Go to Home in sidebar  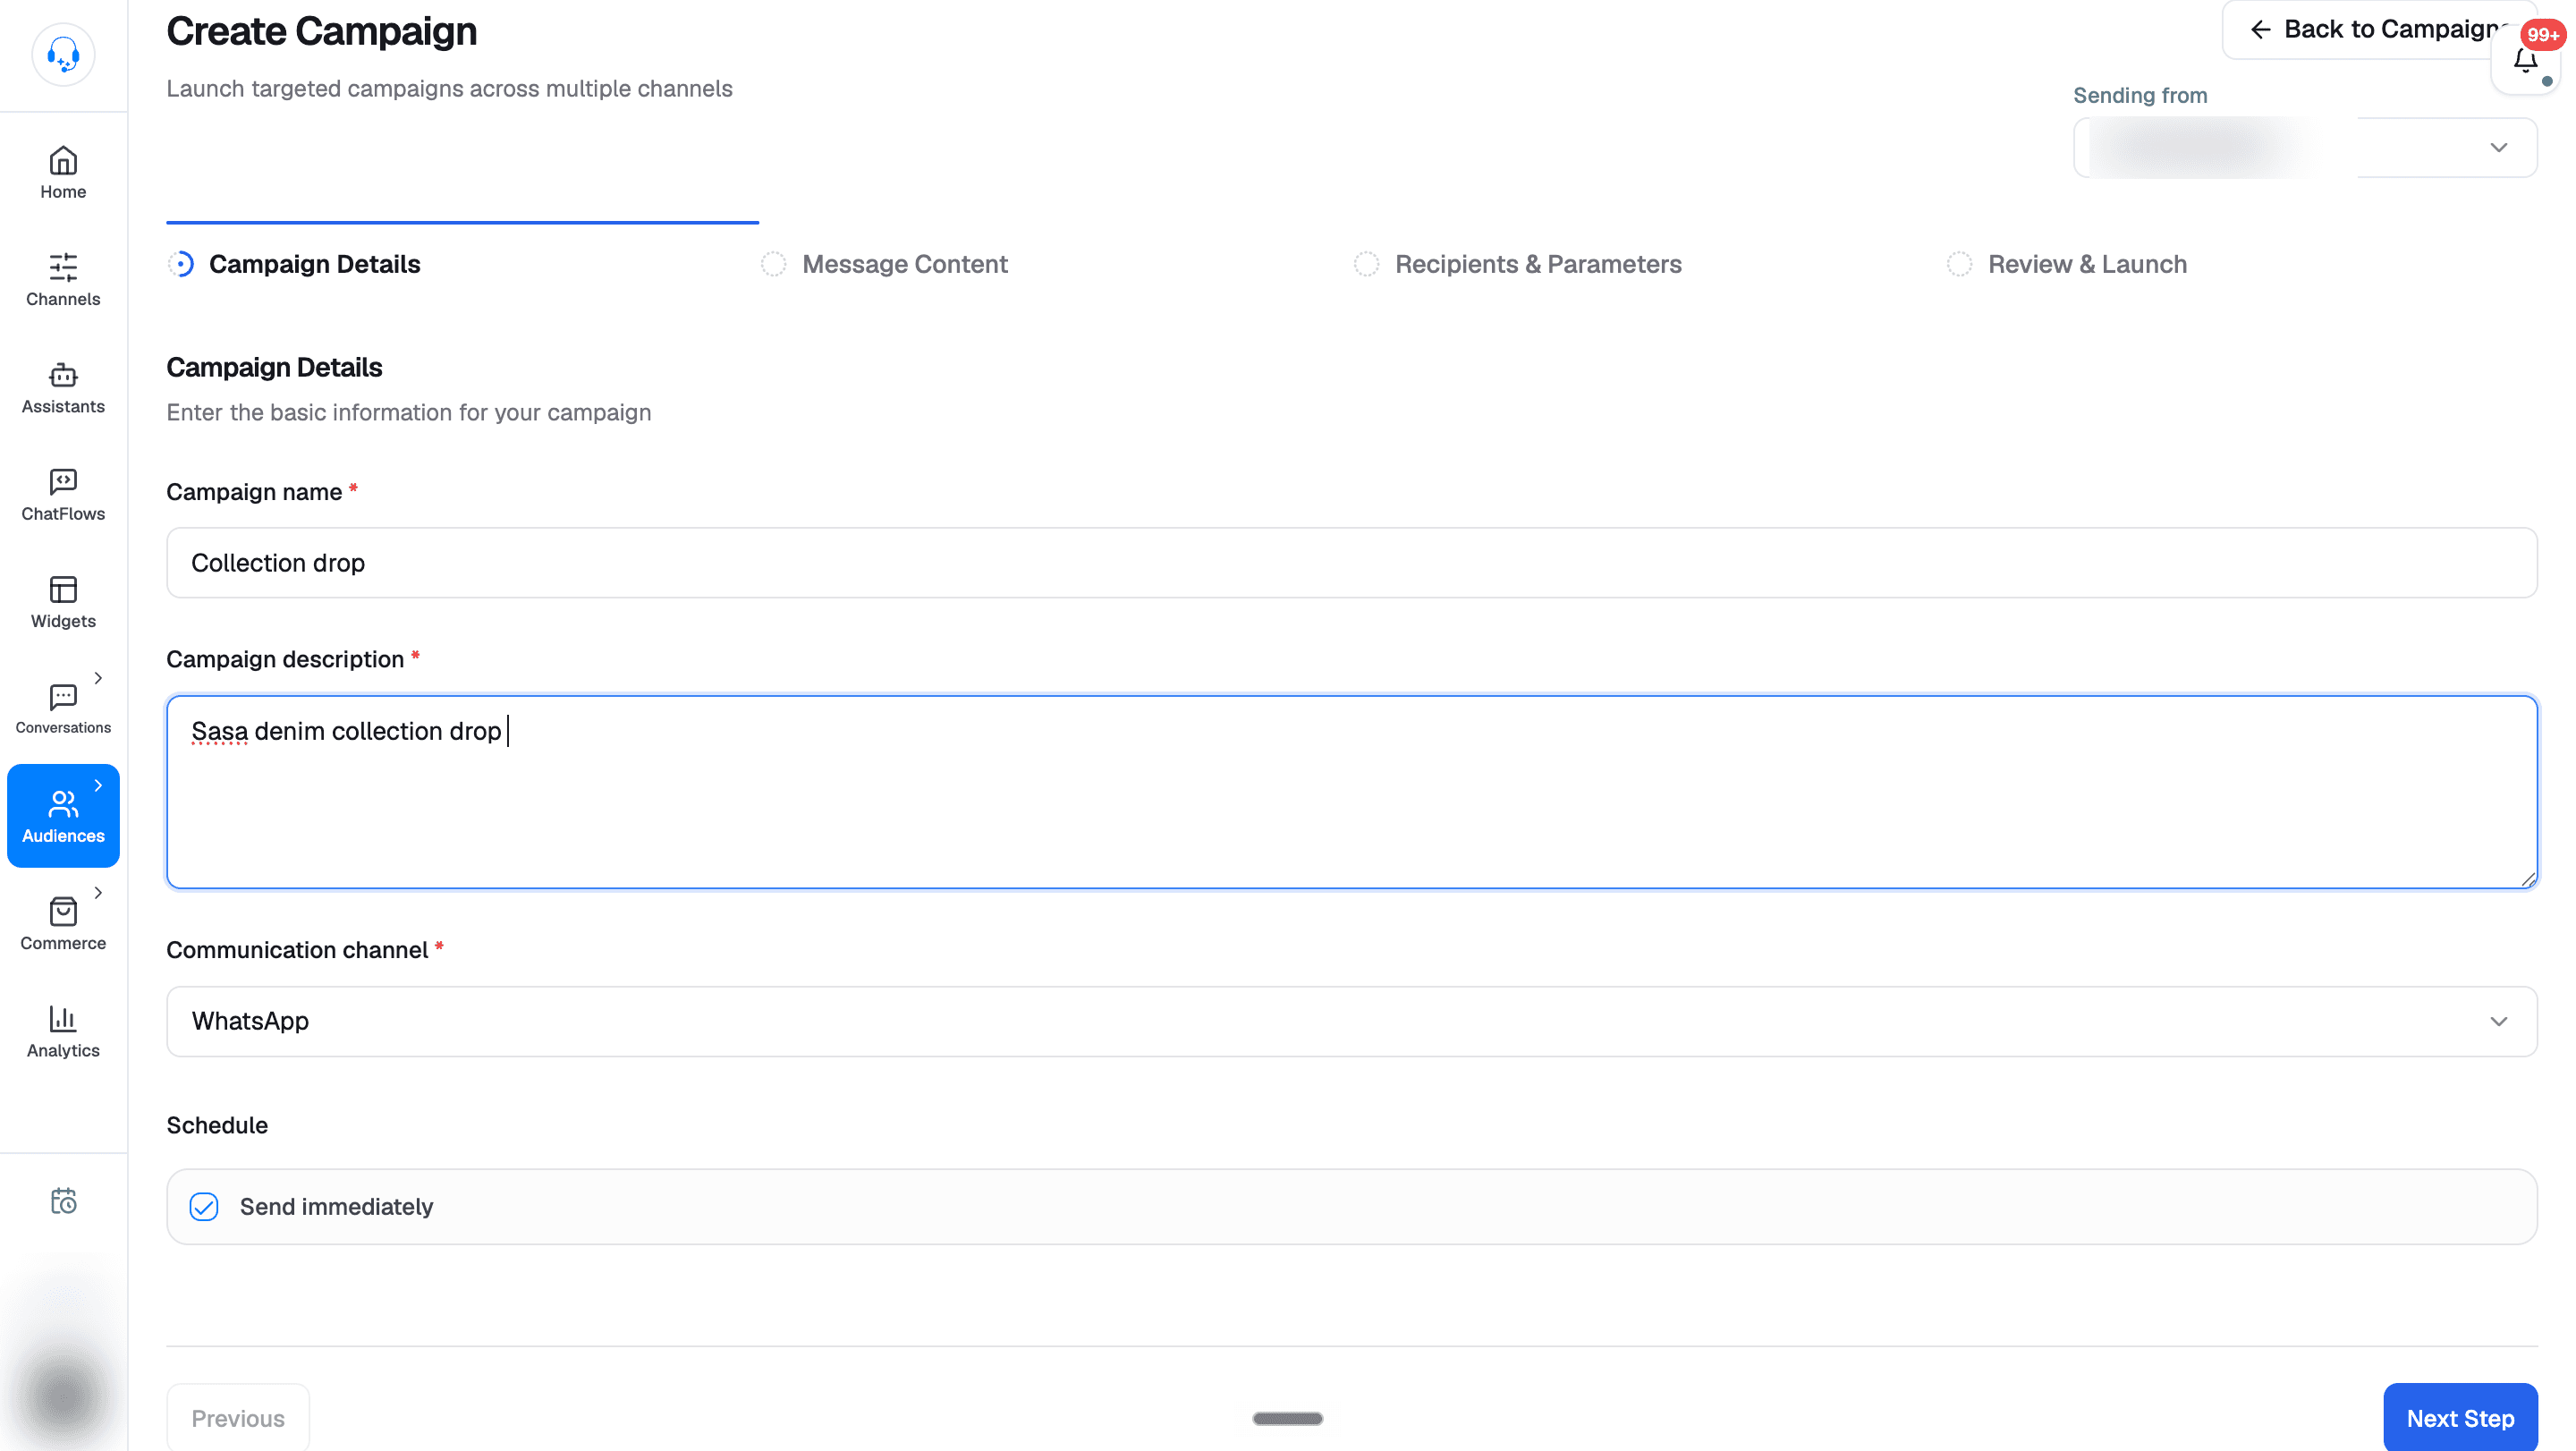63,173
